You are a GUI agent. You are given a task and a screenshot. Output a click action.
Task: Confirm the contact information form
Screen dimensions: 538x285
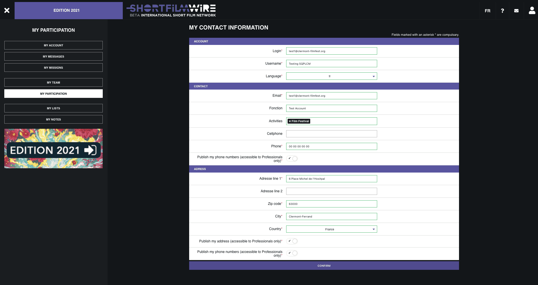click(324, 266)
